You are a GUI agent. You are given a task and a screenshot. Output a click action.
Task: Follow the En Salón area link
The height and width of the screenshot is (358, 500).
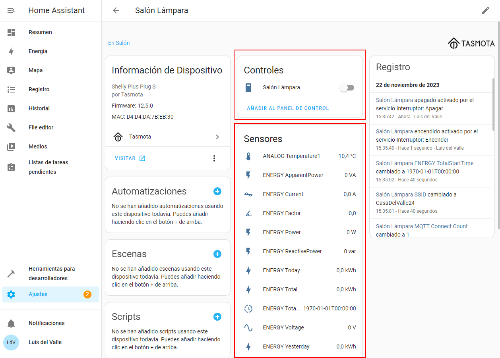(x=119, y=43)
